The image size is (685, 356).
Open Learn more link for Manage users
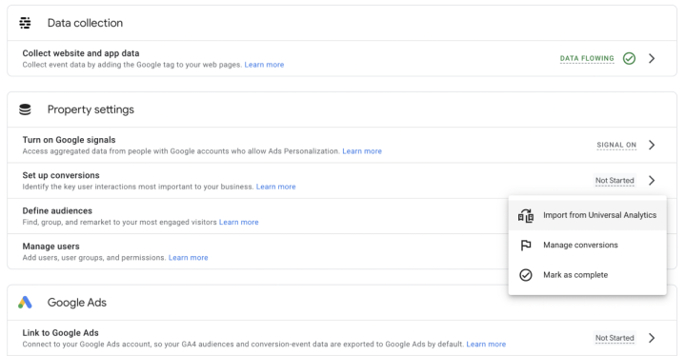tap(189, 257)
